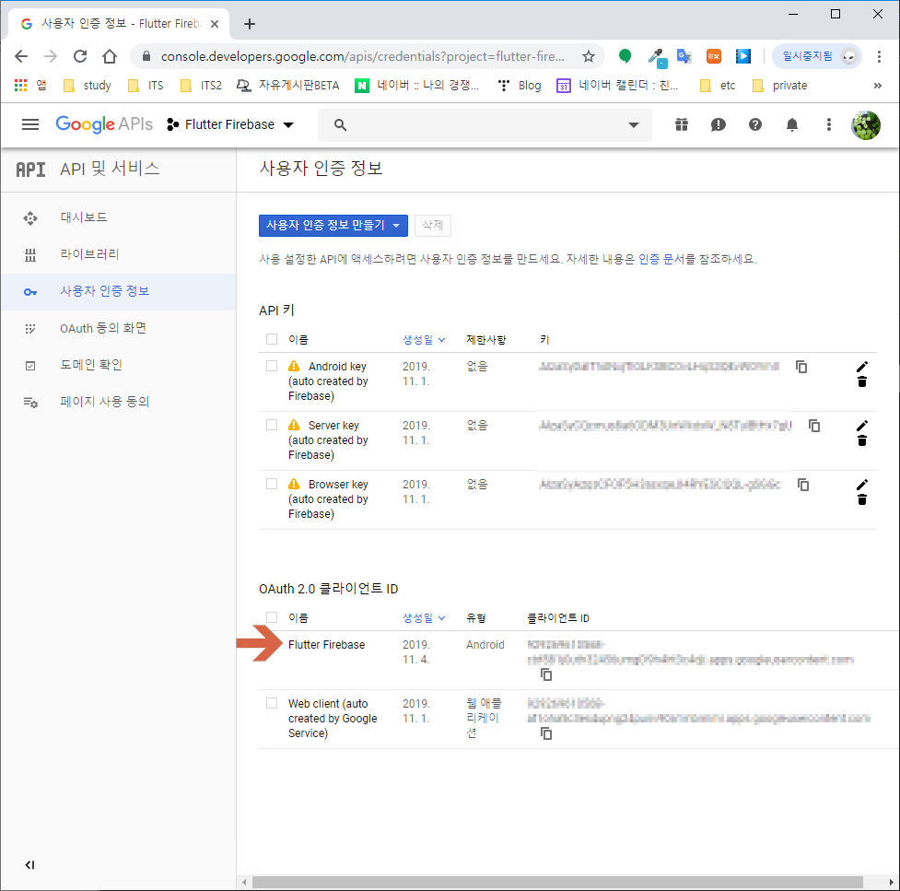The width and height of the screenshot is (900, 891).
Task: Click the 삭제 delete button
Action: tap(433, 226)
